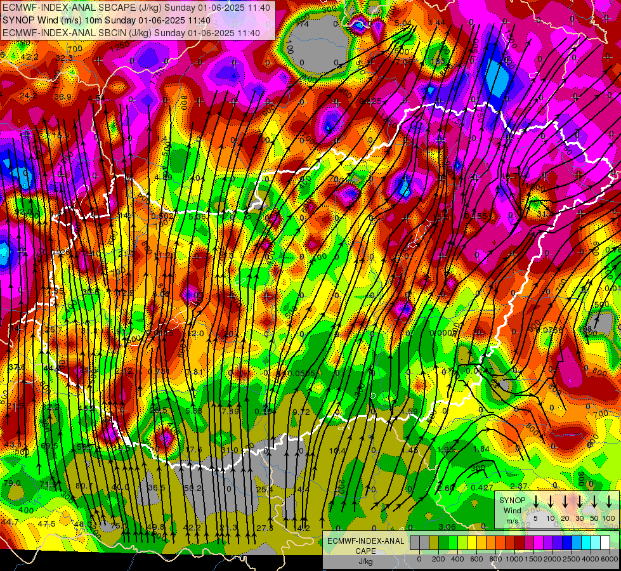Click the '27.8' station value at bottom
The image size is (621, 571).
pyautogui.click(x=265, y=528)
